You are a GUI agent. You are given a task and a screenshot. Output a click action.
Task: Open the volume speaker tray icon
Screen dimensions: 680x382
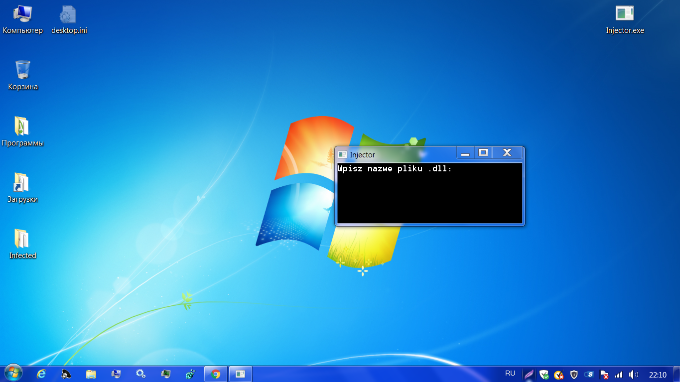pyautogui.click(x=634, y=375)
